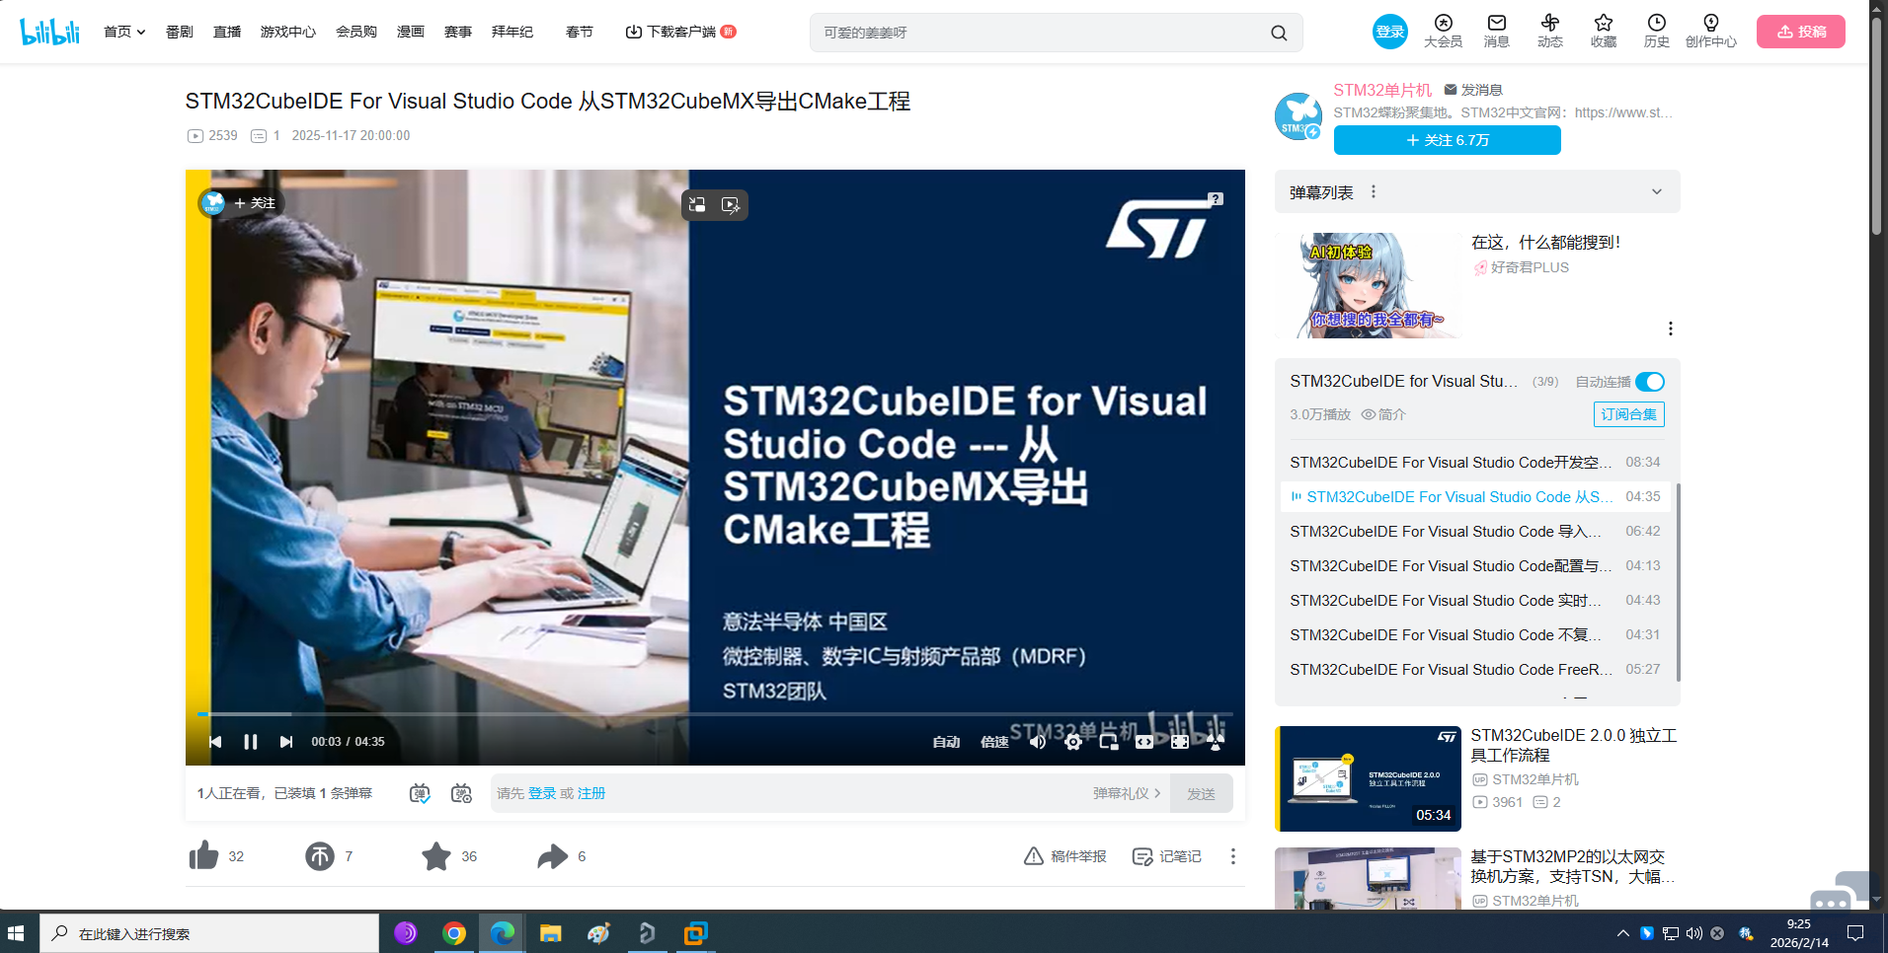Open more options beside the action bar
The width and height of the screenshot is (1888, 953).
[x=1233, y=856]
